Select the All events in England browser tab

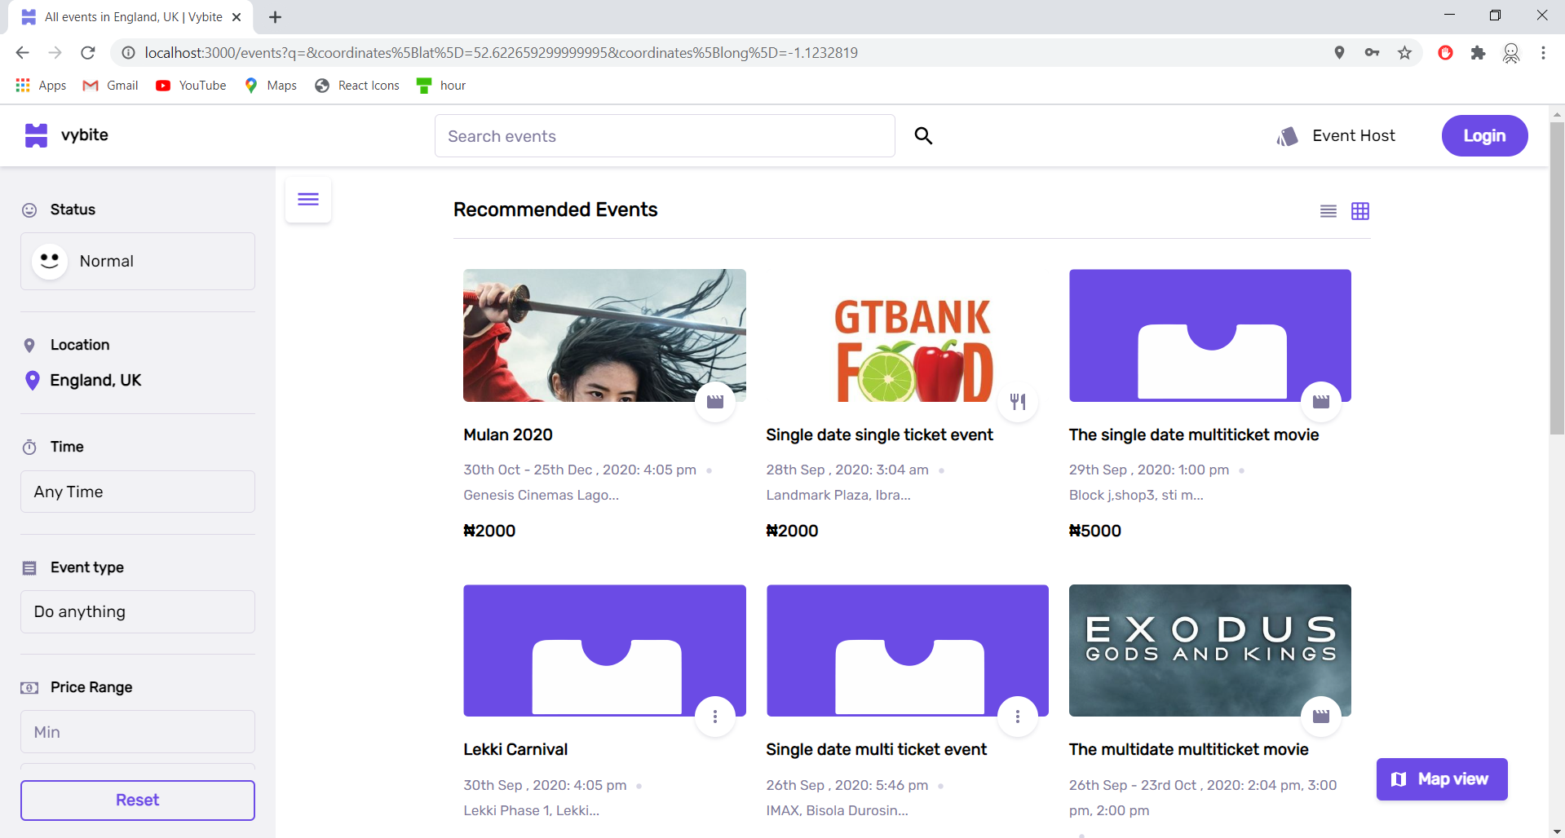pos(130,17)
